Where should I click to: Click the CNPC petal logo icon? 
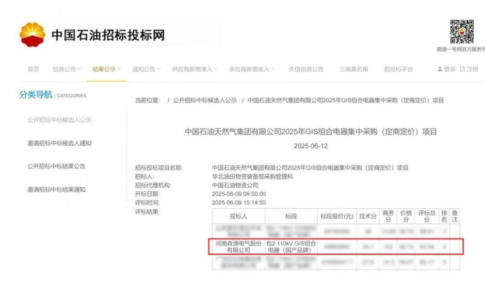[x=32, y=34]
